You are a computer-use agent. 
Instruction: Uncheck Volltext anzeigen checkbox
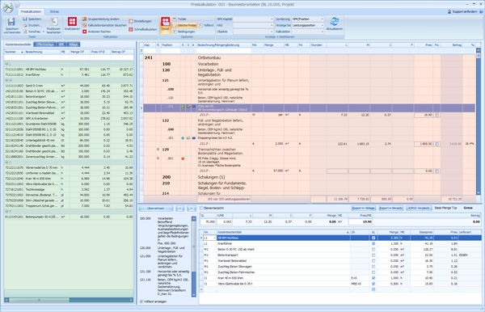click(x=141, y=301)
